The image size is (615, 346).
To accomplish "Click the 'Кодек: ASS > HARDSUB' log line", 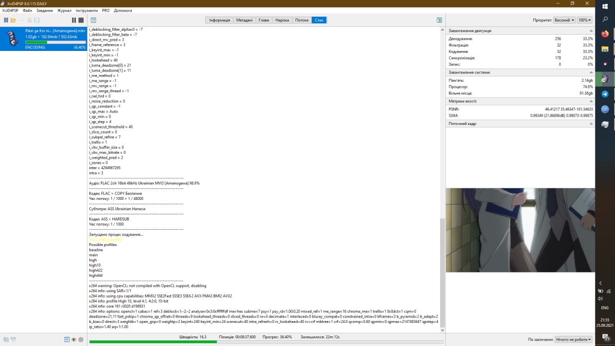I will tap(109, 219).
